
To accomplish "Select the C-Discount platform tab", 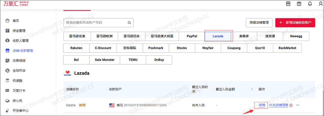I will point(103,48).
